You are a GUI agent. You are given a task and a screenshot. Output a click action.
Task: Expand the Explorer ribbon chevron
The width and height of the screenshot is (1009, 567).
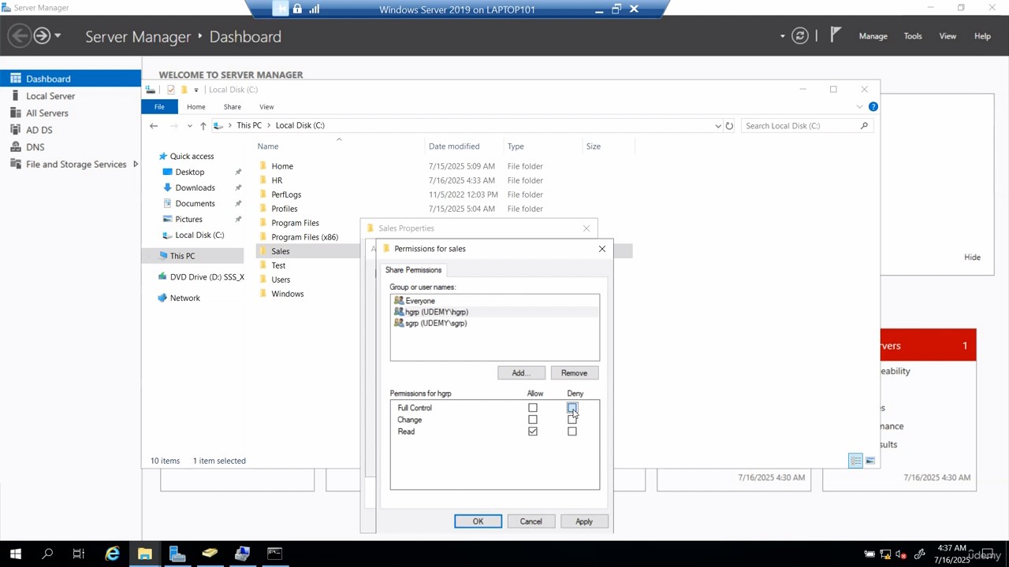click(x=859, y=107)
